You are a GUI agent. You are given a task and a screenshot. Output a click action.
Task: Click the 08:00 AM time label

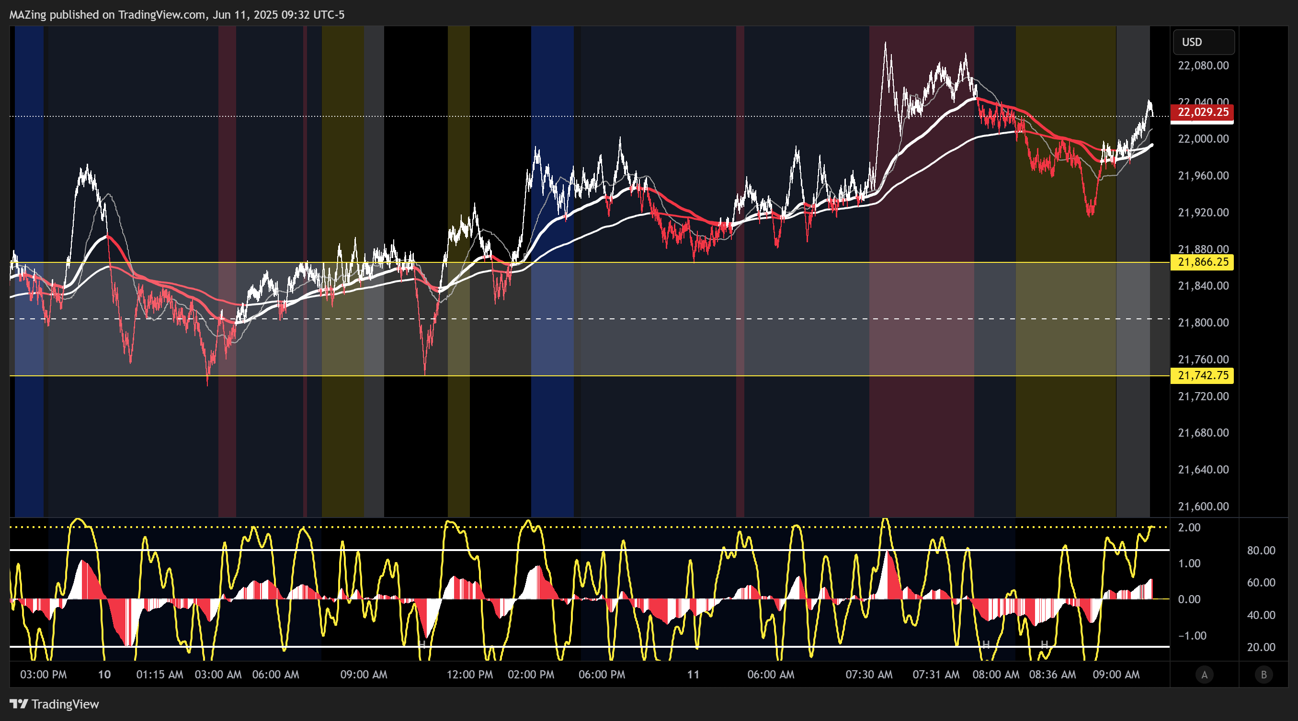coord(996,674)
